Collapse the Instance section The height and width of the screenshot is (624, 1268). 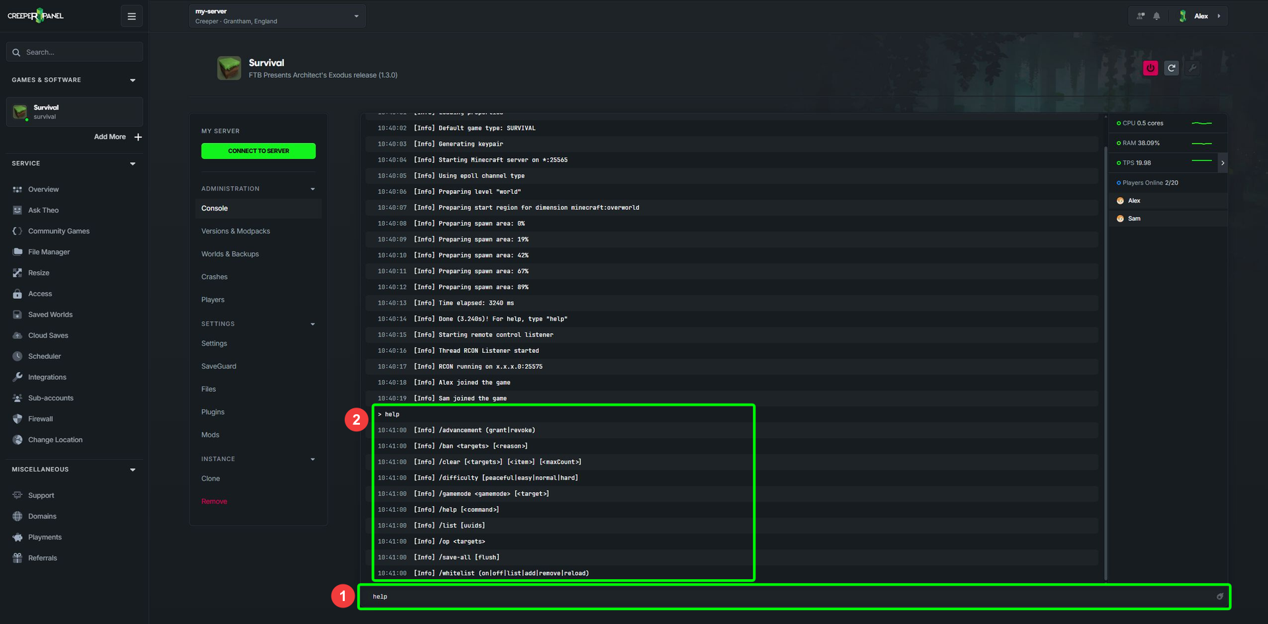click(x=313, y=459)
